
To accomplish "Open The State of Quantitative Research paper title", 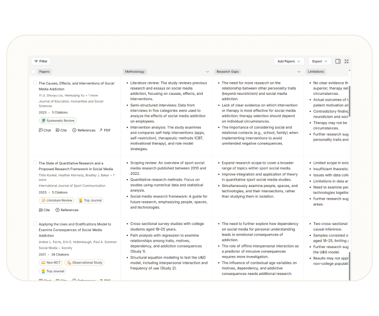I will pyautogui.click(x=76, y=166).
